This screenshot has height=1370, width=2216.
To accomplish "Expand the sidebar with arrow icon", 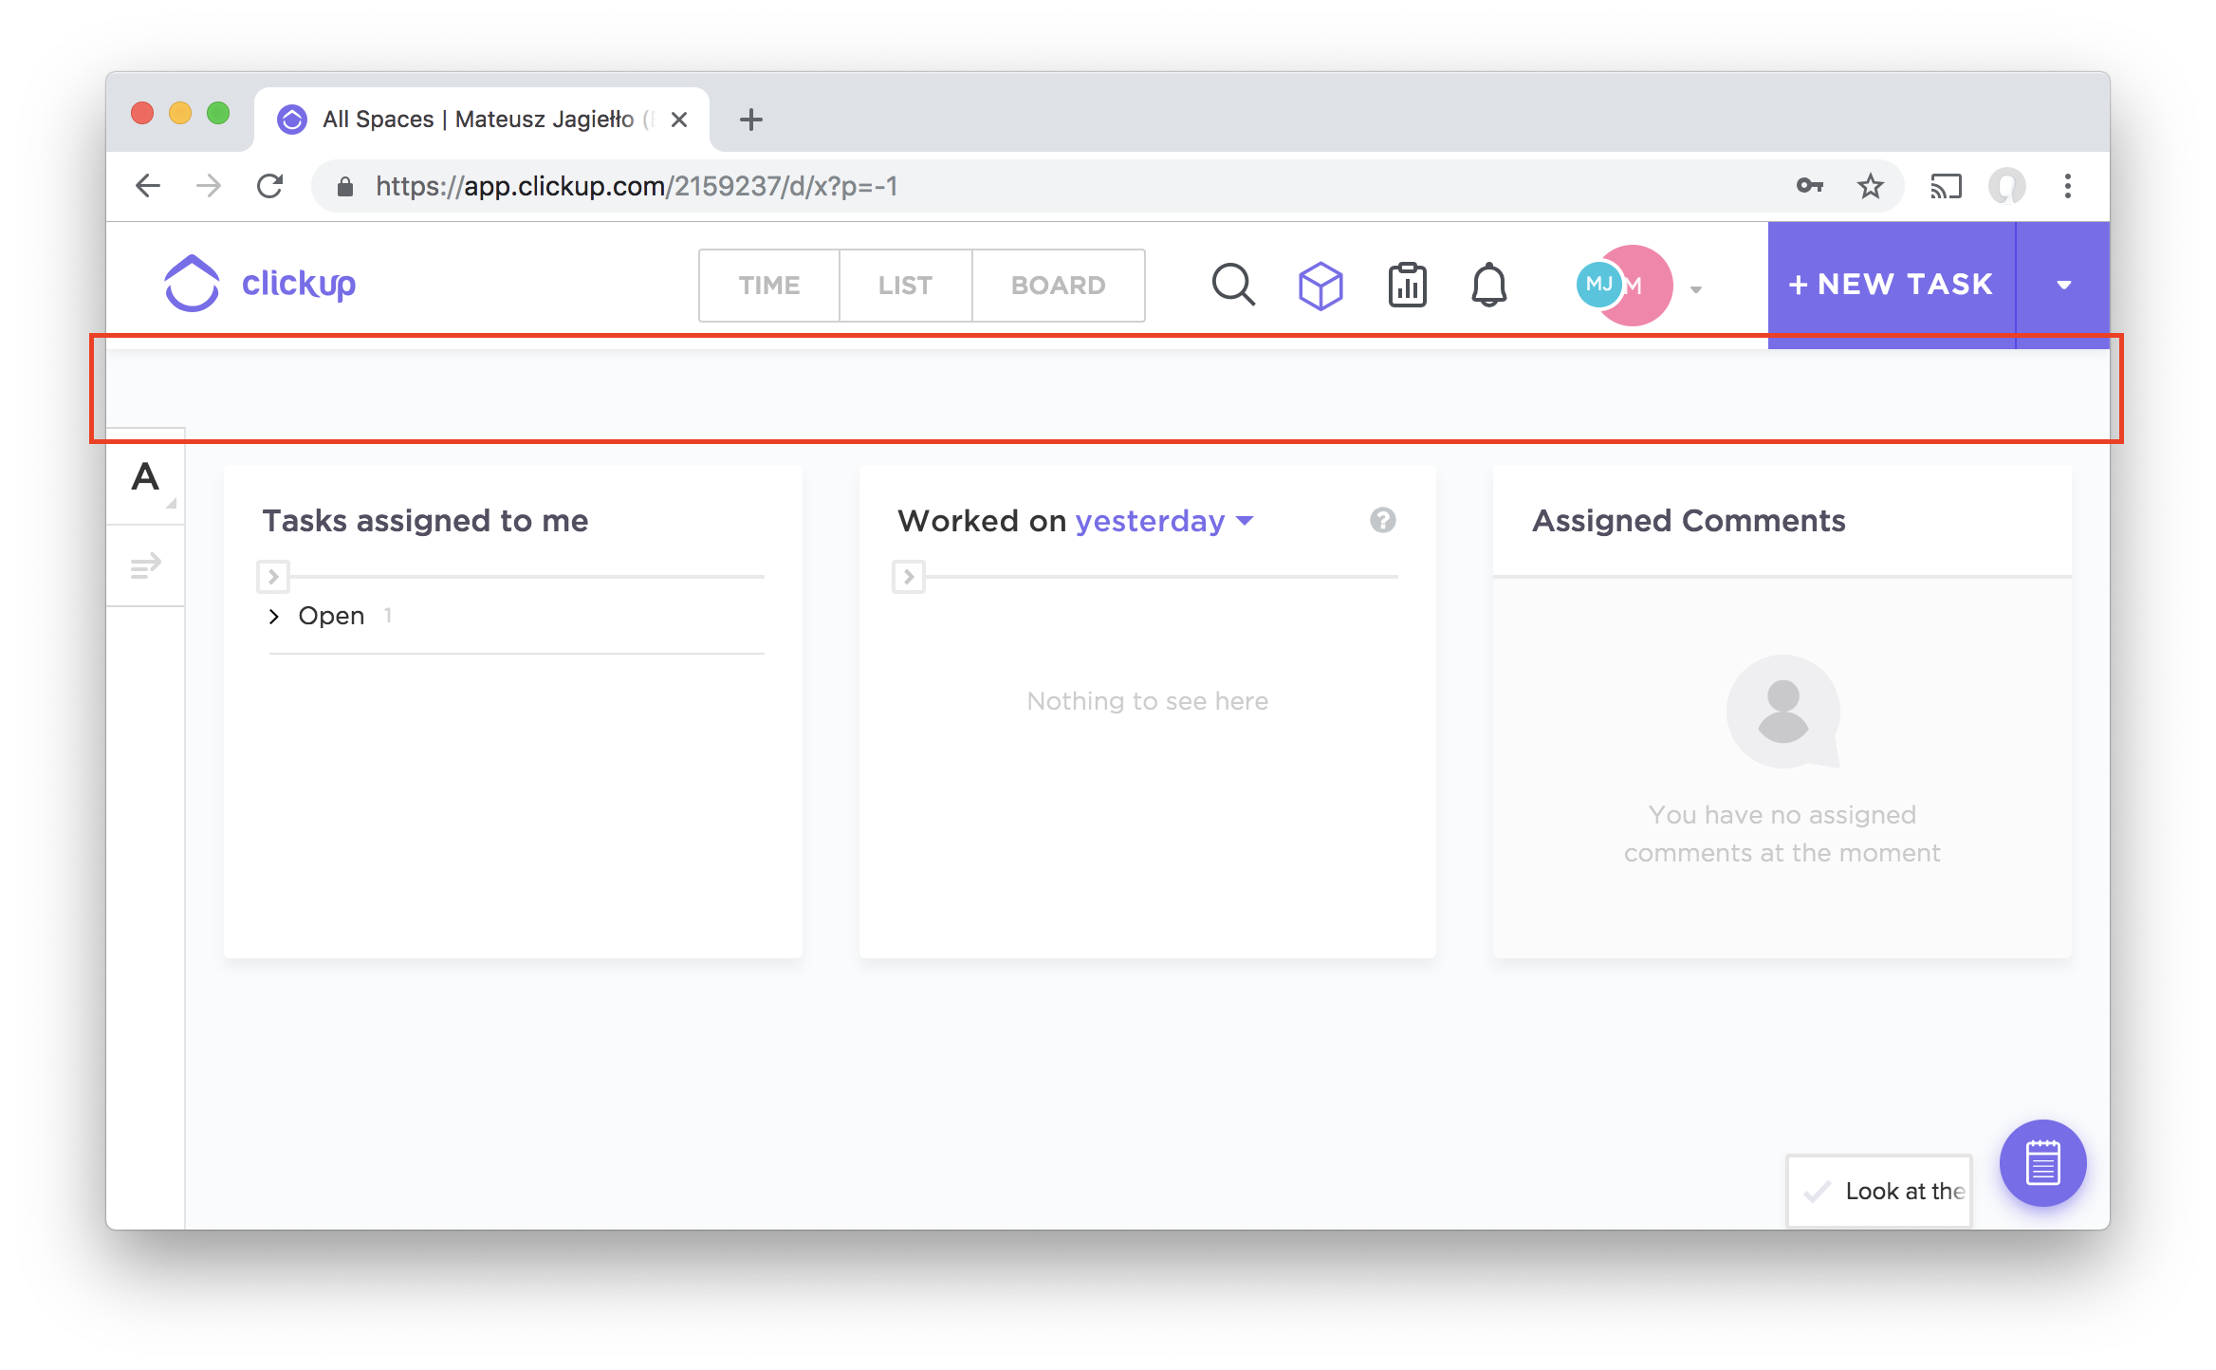I will click(x=145, y=566).
